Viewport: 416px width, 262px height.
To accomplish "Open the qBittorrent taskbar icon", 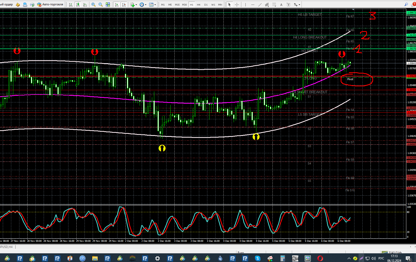I will point(82,258).
